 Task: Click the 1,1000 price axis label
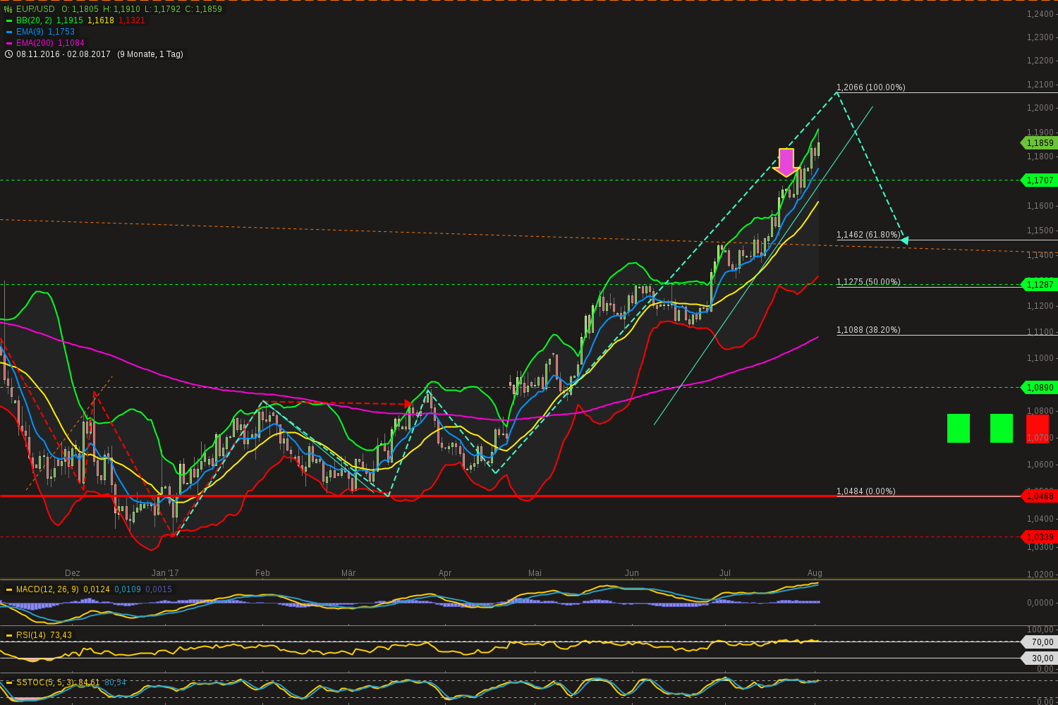(x=1040, y=358)
